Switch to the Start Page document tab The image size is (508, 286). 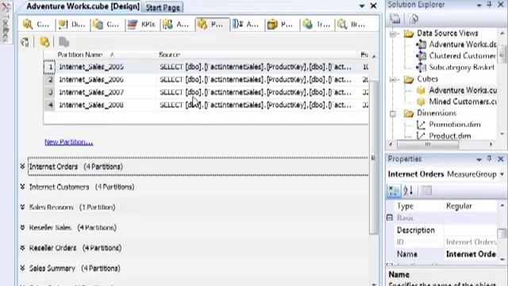point(163,7)
